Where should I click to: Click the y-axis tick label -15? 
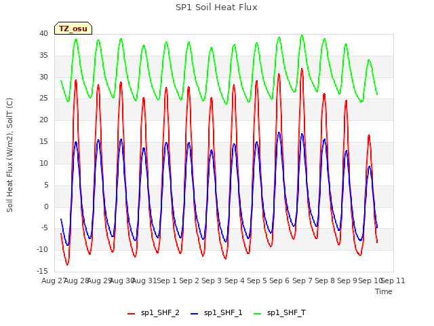(42, 271)
